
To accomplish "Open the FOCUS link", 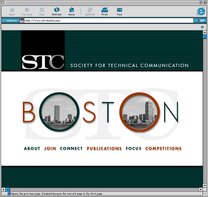I will click(x=134, y=149).
